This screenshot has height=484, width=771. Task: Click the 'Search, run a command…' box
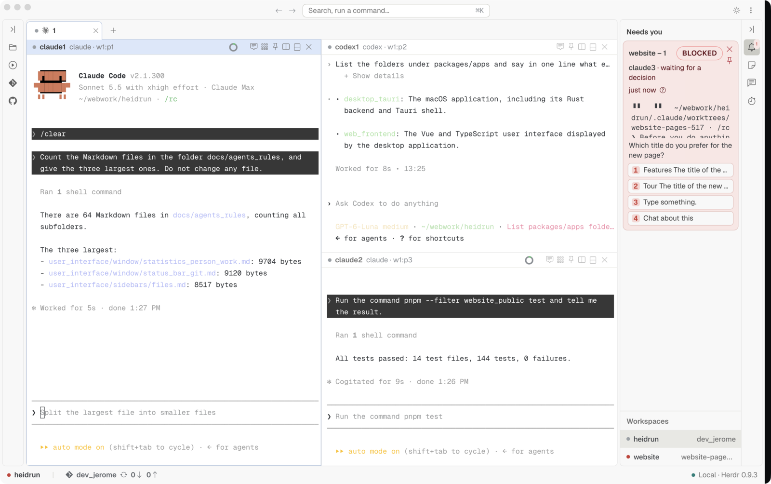[x=396, y=11]
